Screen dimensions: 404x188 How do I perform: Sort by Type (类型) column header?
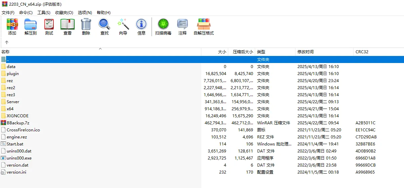tap(275, 52)
